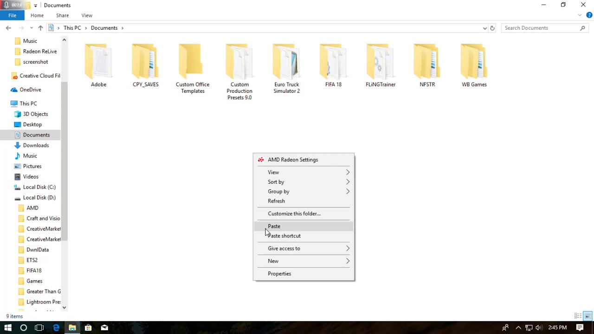Screen dimensions: 594x334
Task: Open the Adobe folder icon
Action: (98, 61)
